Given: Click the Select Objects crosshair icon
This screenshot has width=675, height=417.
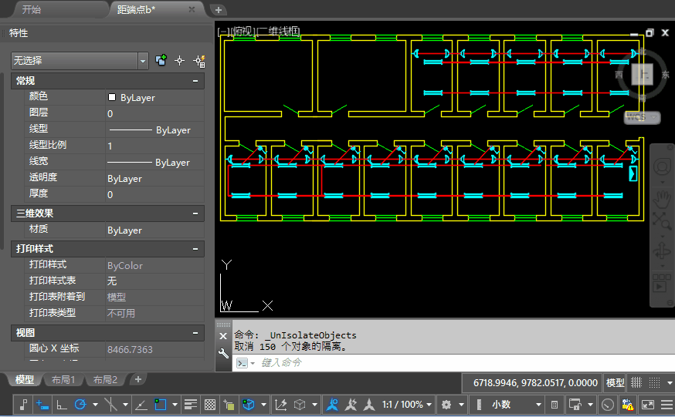Looking at the screenshot, I should click(x=180, y=60).
